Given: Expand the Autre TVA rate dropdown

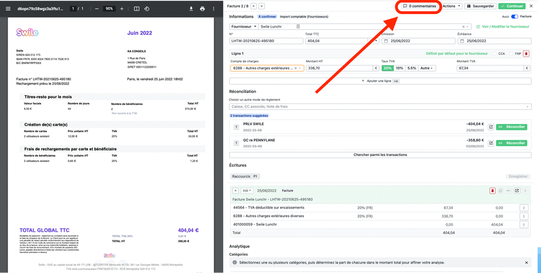Looking at the screenshot, I should [427, 68].
